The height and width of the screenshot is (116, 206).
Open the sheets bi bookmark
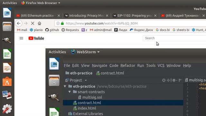[x=181, y=30]
